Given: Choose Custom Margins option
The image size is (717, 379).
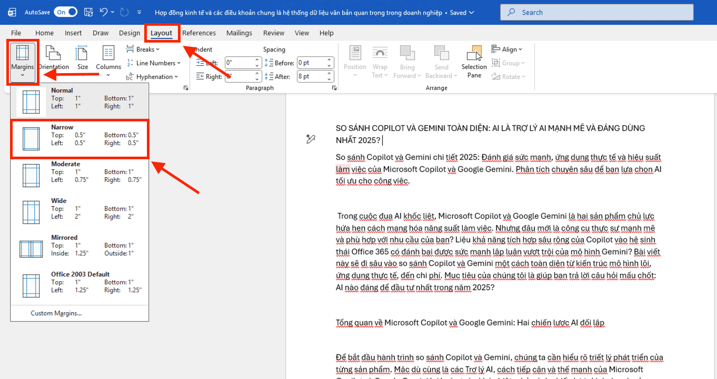Looking at the screenshot, I should (56, 313).
